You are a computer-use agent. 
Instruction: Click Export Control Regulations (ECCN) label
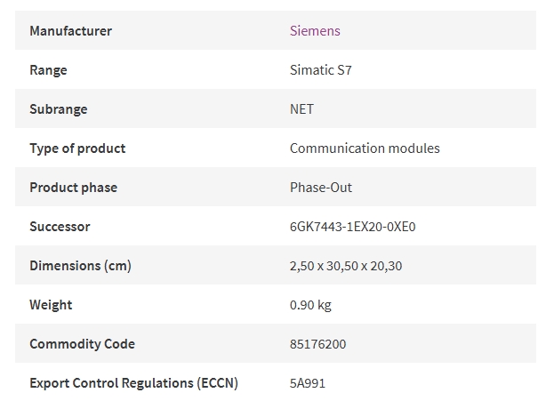[133, 383]
